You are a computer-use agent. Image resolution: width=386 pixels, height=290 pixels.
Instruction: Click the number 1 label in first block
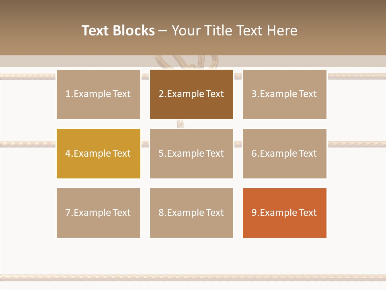pyautogui.click(x=68, y=94)
